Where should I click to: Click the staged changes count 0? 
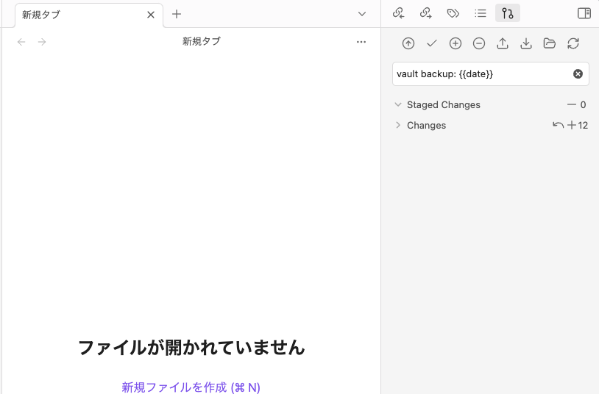click(x=583, y=104)
